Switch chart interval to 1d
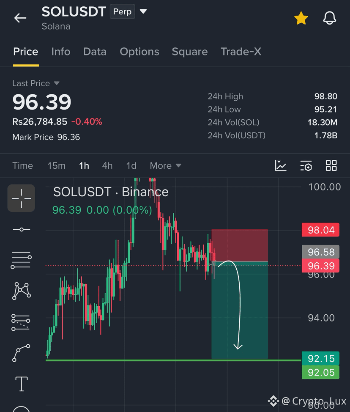Image resolution: width=350 pixels, height=412 pixels. 131,166
